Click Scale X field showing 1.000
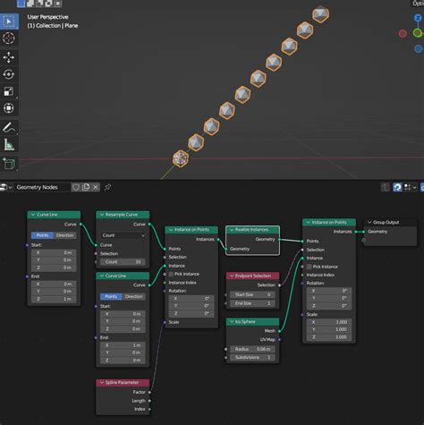This screenshot has height=425, width=424. coord(329,322)
